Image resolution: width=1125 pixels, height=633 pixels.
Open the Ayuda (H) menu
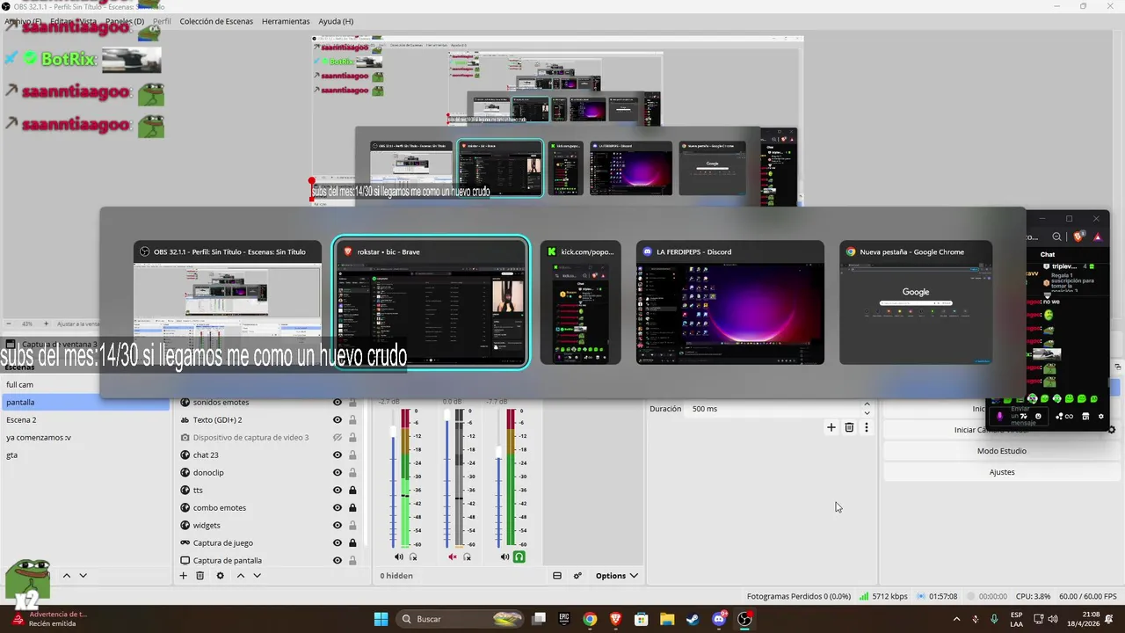coord(336,21)
